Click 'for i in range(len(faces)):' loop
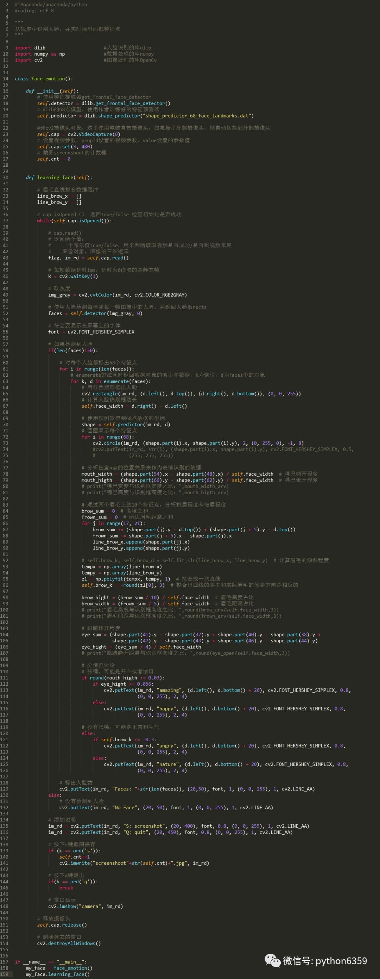The height and width of the screenshot is (979, 380). (96, 369)
